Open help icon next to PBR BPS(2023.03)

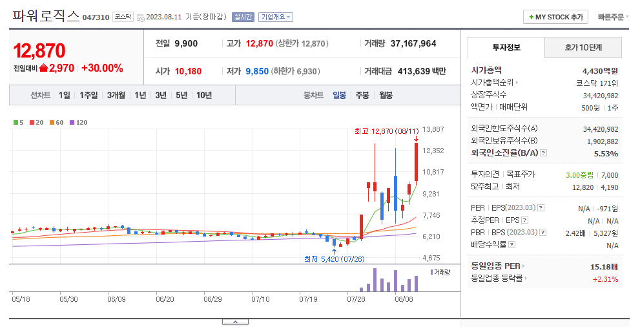coord(543,232)
